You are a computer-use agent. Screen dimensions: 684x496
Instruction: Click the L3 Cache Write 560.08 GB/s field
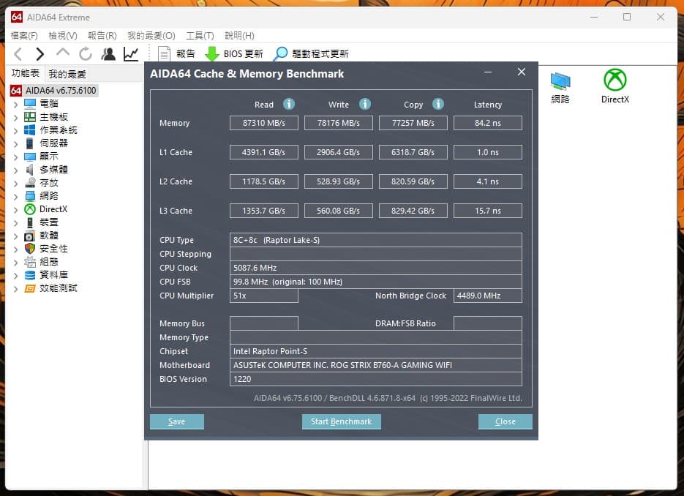[339, 211]
